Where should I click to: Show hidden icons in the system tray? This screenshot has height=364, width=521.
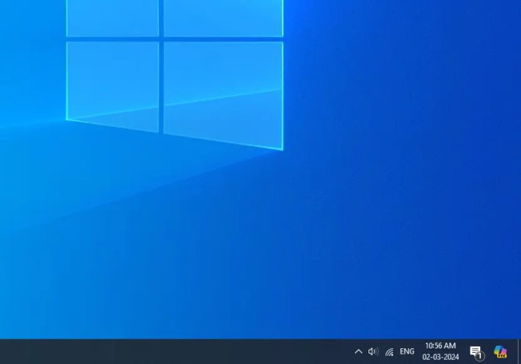(x=359, y=351)
